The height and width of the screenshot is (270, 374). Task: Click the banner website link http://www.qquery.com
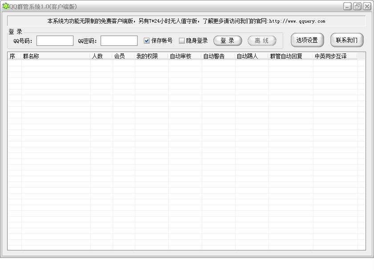tap(297, 21)
